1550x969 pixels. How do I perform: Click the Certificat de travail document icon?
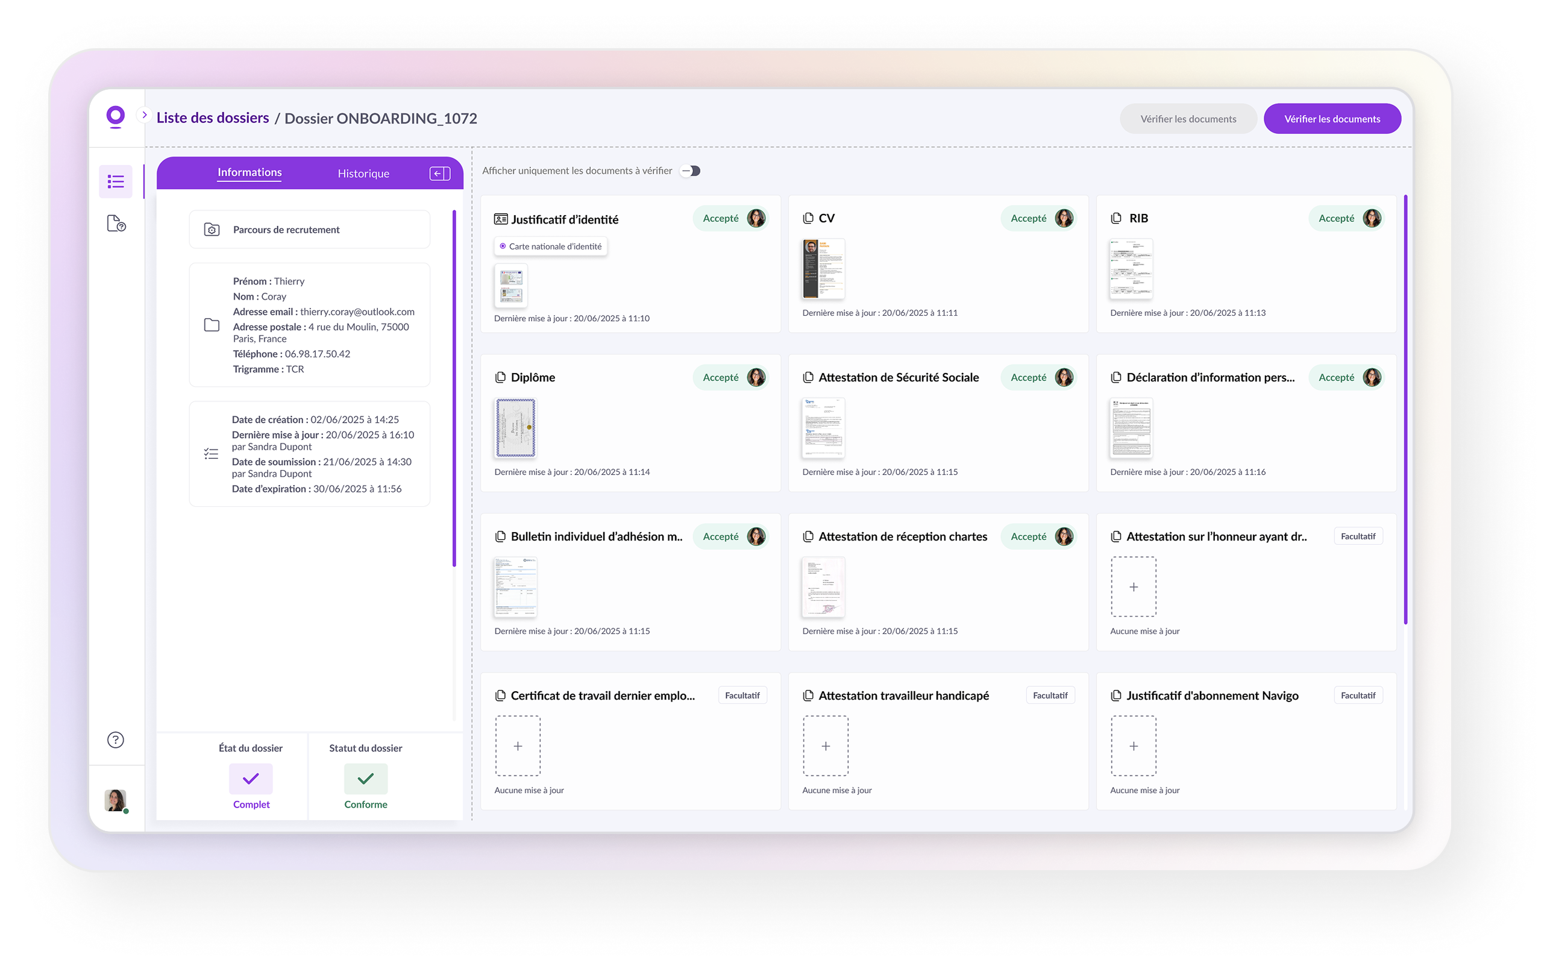click(x=500, y=695)
